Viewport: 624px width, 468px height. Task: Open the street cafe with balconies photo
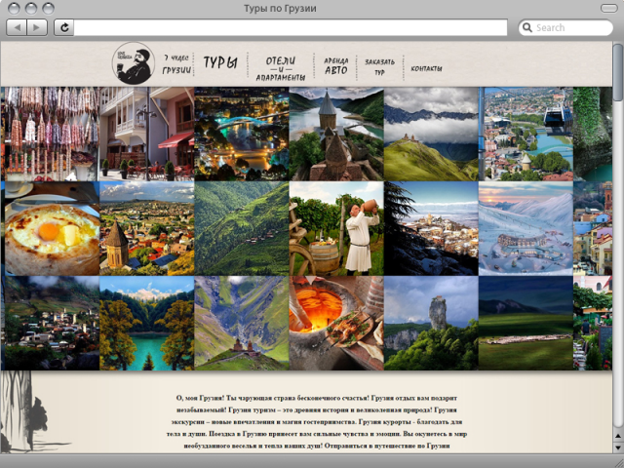147,134
